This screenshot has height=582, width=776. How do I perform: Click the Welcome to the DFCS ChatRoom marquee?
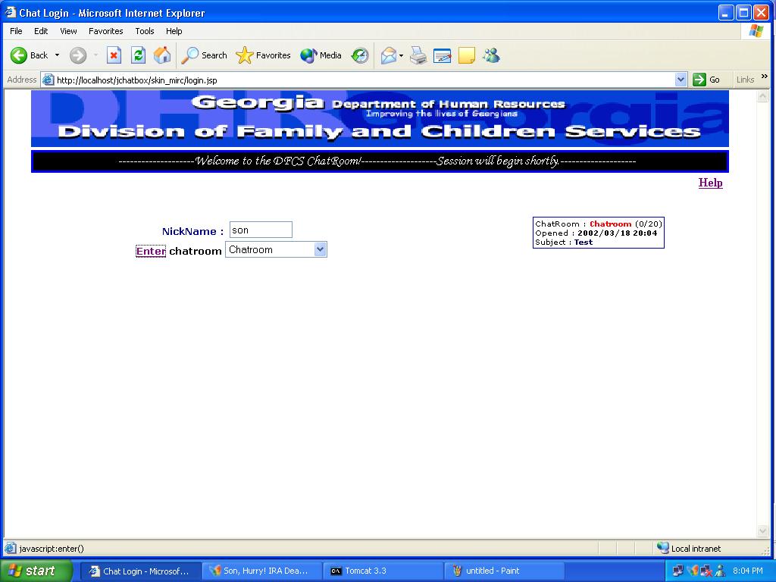[x=380, y=161]
